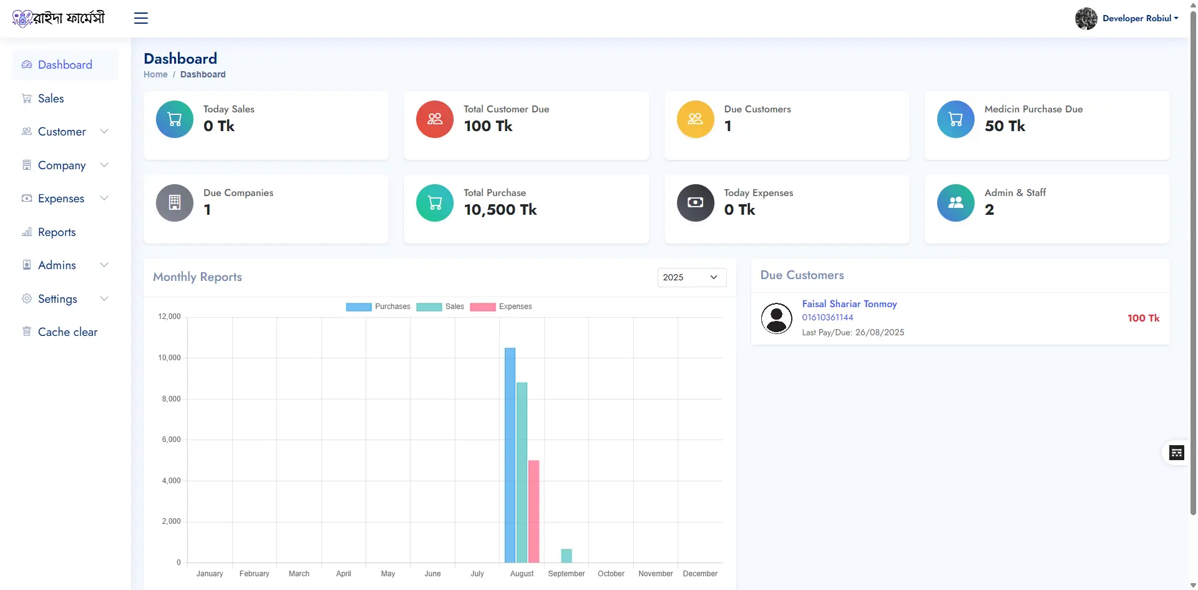Click the yellow Due Customers icon
The image size is (1198, 590).
pyautogui.click(x=695, y=119)
